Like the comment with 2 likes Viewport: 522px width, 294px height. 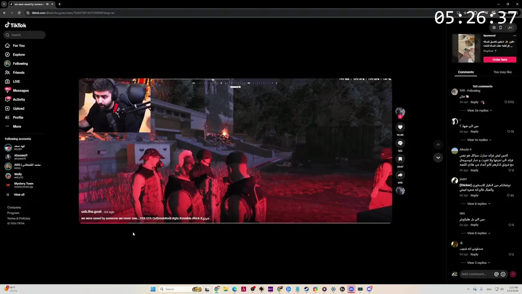(510, 254)
